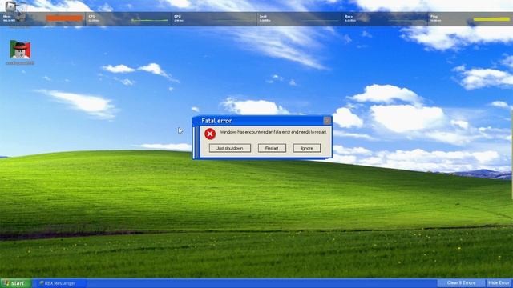Screen dimensions: 513x288
Task: Switch to RBX Messenger taskbar item
Action: (x=59, y=283)
